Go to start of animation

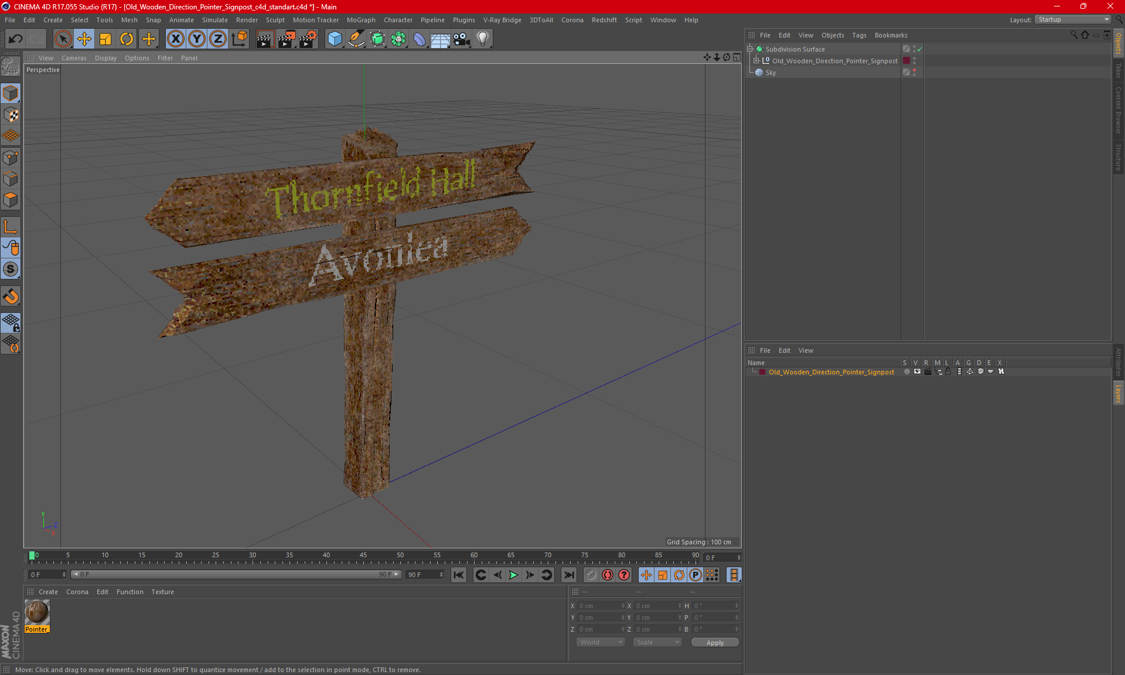(x=459, y=575)
